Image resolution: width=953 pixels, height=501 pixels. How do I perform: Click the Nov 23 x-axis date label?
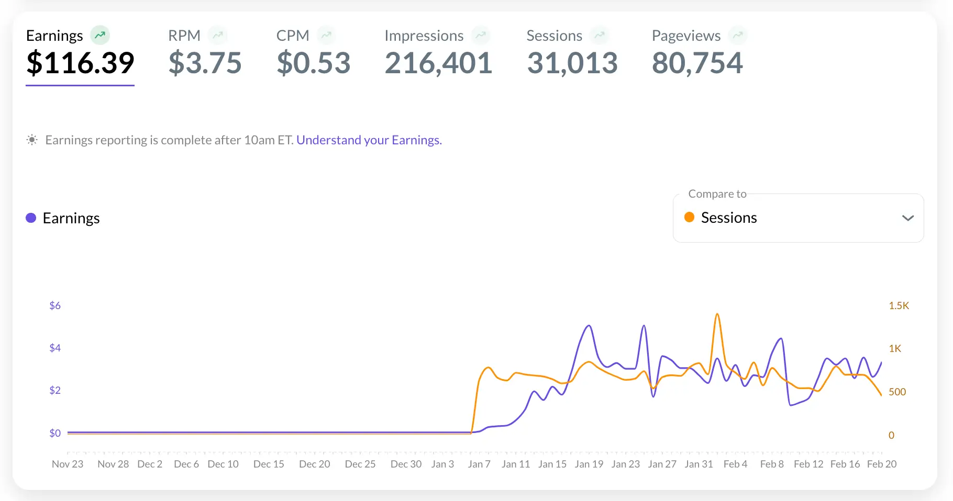68,464
